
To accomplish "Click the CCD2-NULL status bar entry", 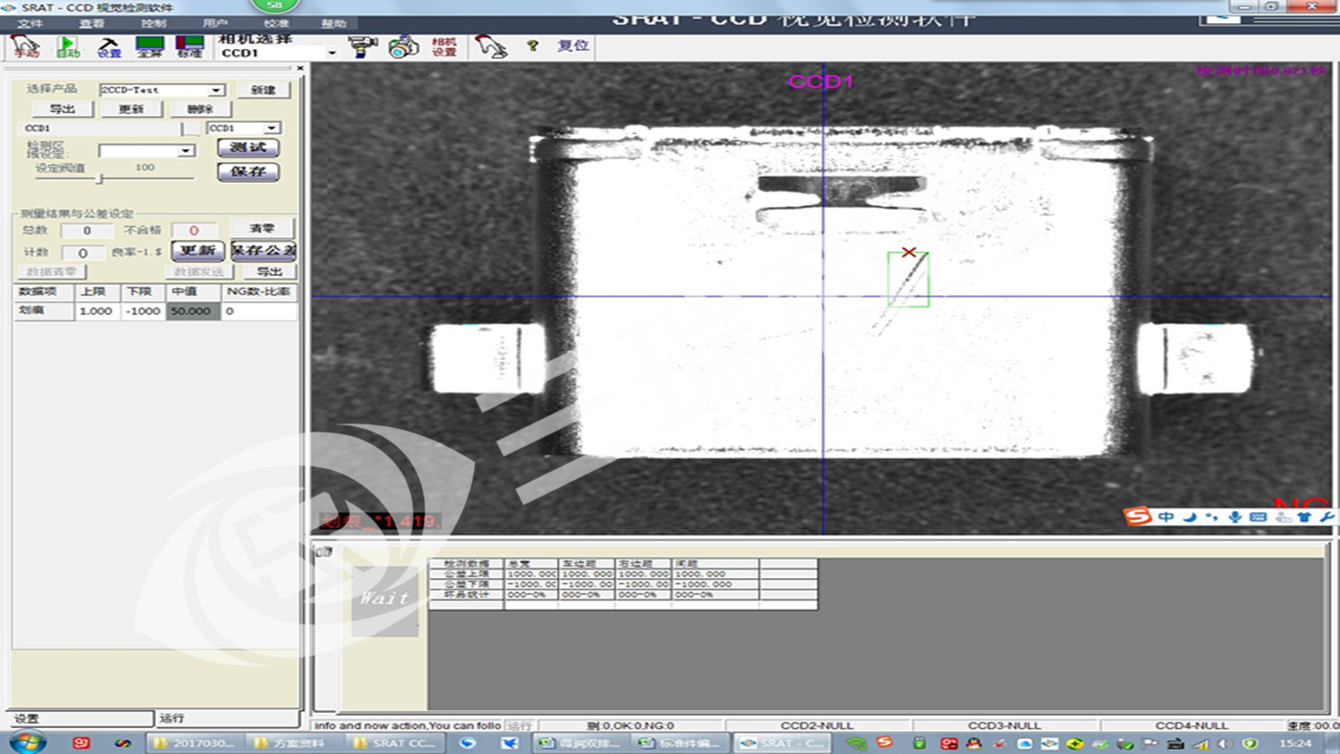I will [817, 725].
